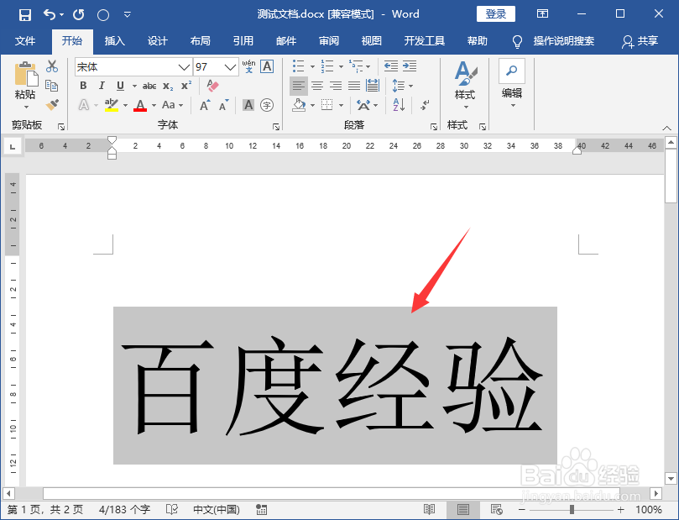Increase font size with Grow Font icon
679x520 pixels.
[205, 105]
